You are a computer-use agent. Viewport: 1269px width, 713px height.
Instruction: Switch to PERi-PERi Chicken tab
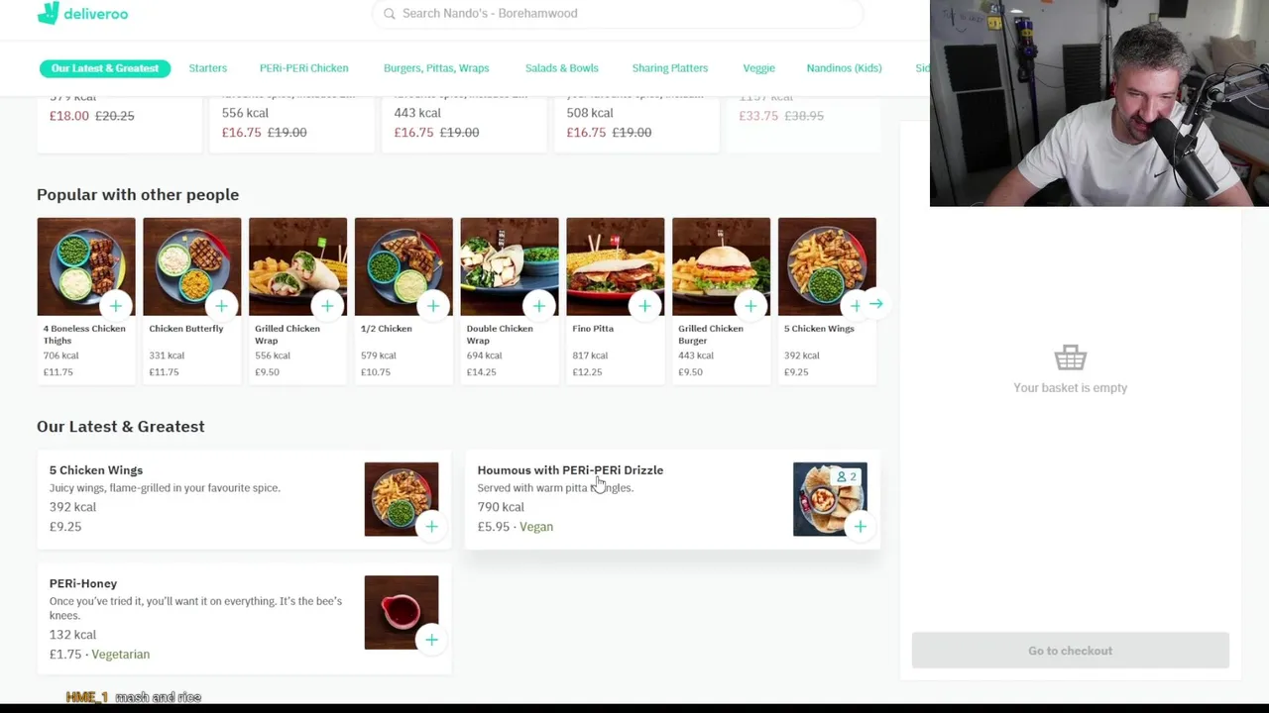pyautogui.click(x=303, y=68)
